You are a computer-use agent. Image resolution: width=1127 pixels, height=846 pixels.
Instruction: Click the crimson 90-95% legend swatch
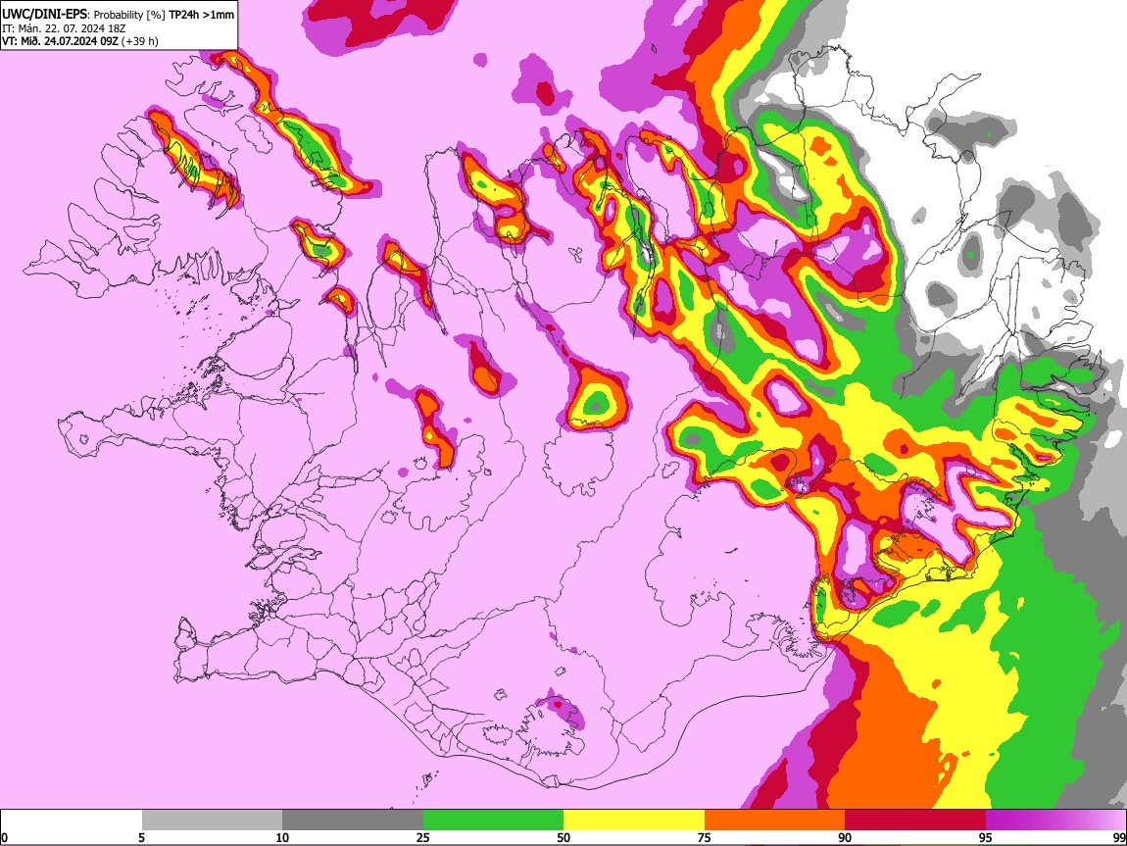[915, 821]
